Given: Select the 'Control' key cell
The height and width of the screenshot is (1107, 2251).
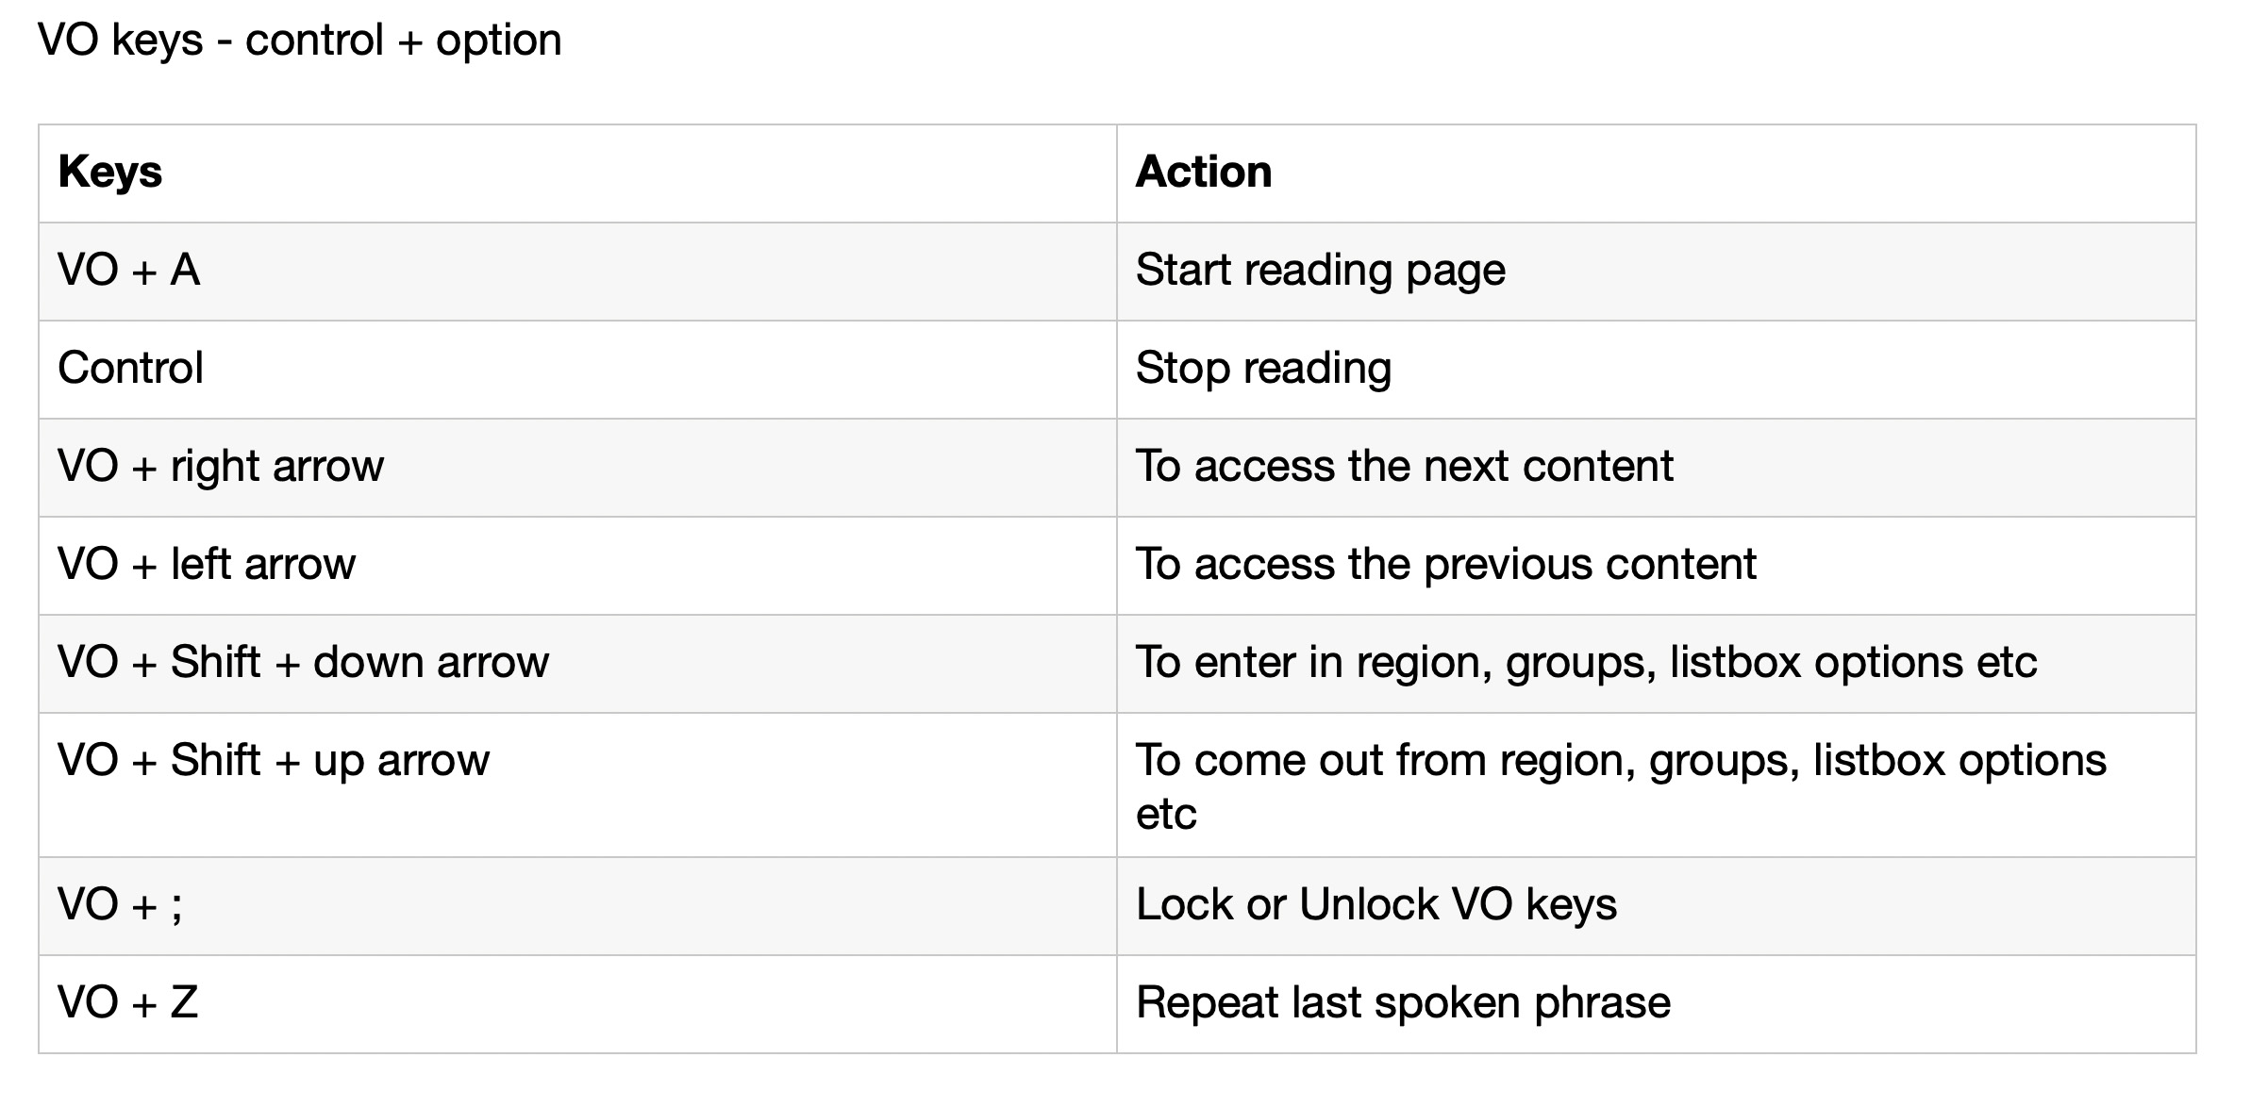Looking at the screenshot, I should pyautogui.click(x=130, y=369).
